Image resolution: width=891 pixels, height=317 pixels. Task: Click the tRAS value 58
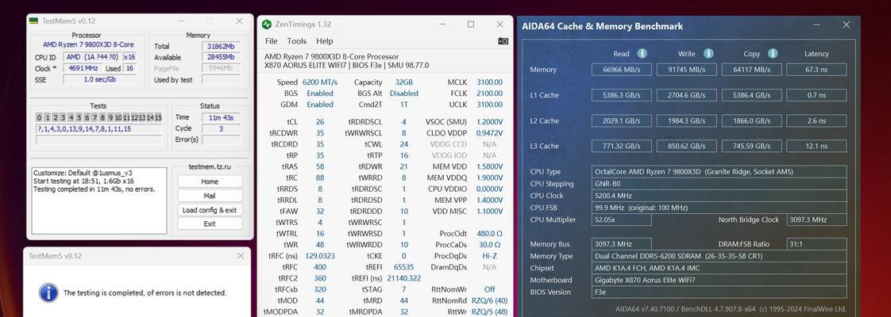click(x=320, y=166)
